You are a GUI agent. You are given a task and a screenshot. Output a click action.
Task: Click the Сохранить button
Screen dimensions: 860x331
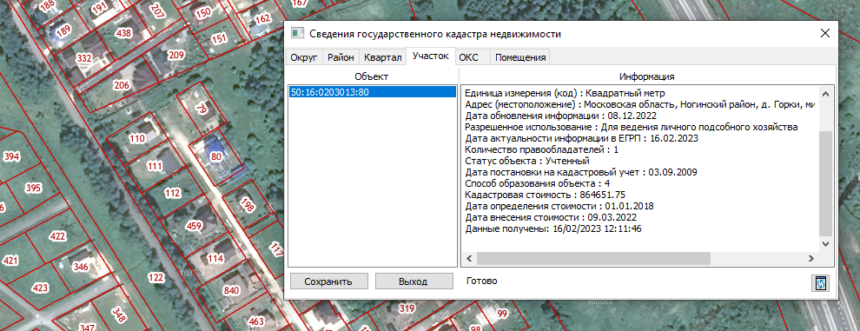[328, 281]
